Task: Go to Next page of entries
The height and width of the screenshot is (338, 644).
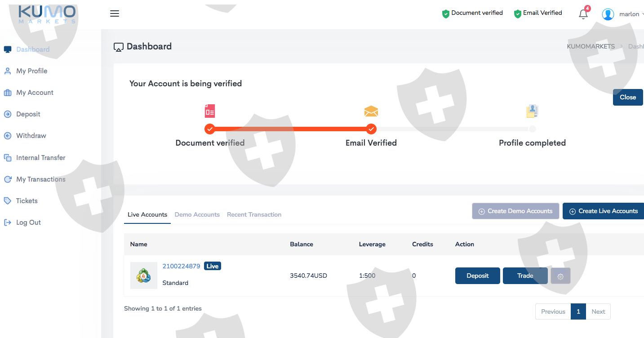Action: [x=598, y=311]
